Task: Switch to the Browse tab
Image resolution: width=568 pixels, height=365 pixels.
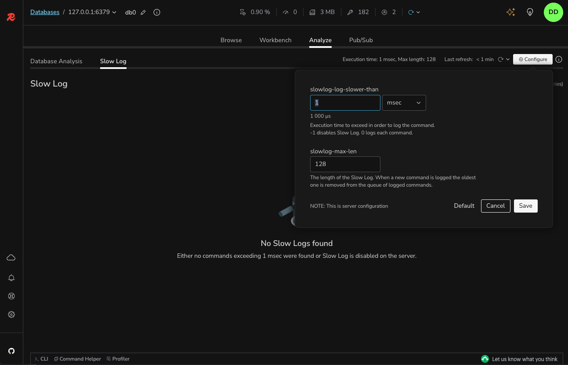Action: click(231, 40)
